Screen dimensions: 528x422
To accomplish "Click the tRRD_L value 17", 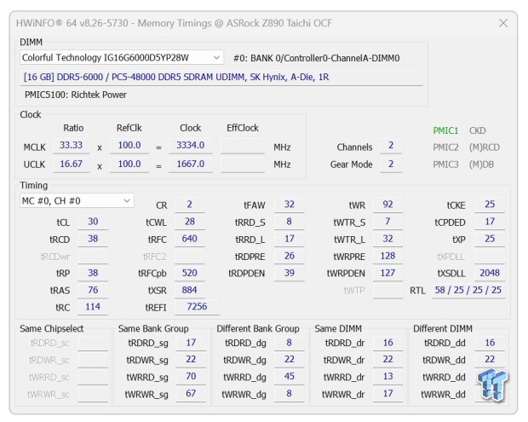I will click(290, 239).
